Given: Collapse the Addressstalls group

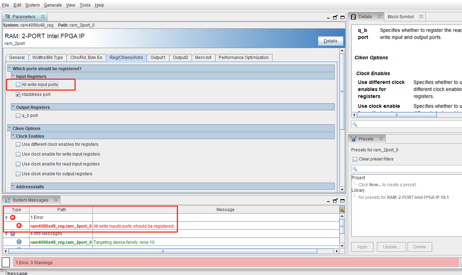Looking at the screenshot, I should pyautogui.click(x=13, y=186).
